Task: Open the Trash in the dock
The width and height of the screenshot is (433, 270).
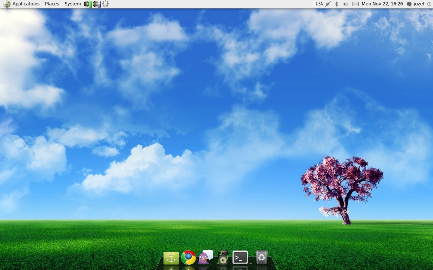Action: (x=261, y=257)
